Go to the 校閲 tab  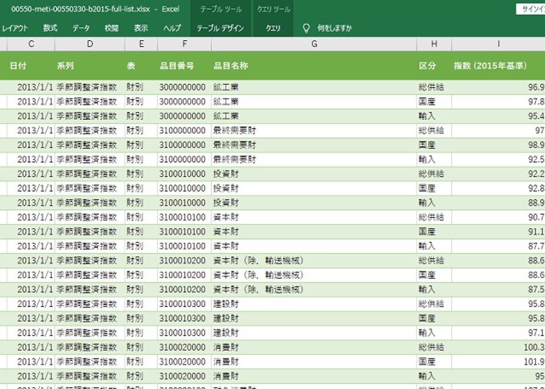tap(111, 28)
